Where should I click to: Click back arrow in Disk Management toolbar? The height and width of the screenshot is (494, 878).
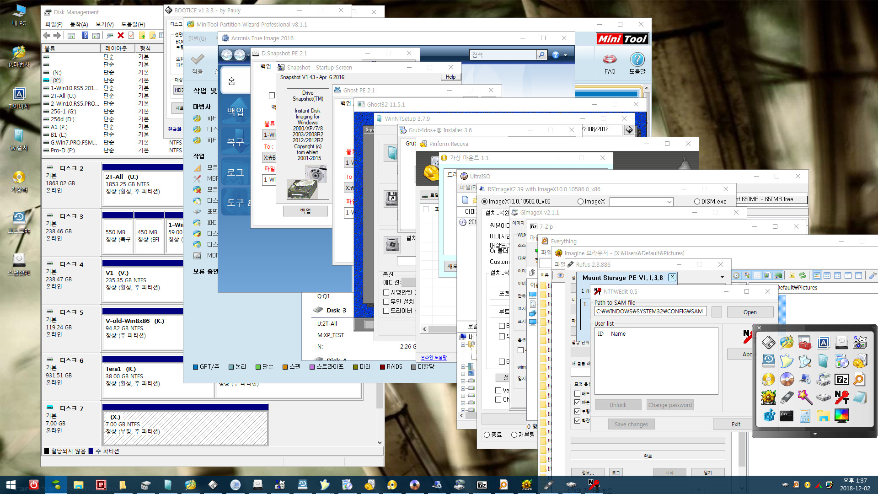tap(47, 35)
